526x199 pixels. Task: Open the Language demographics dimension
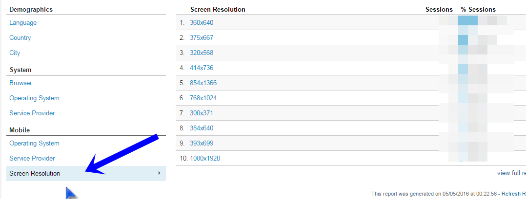(23, 23)
